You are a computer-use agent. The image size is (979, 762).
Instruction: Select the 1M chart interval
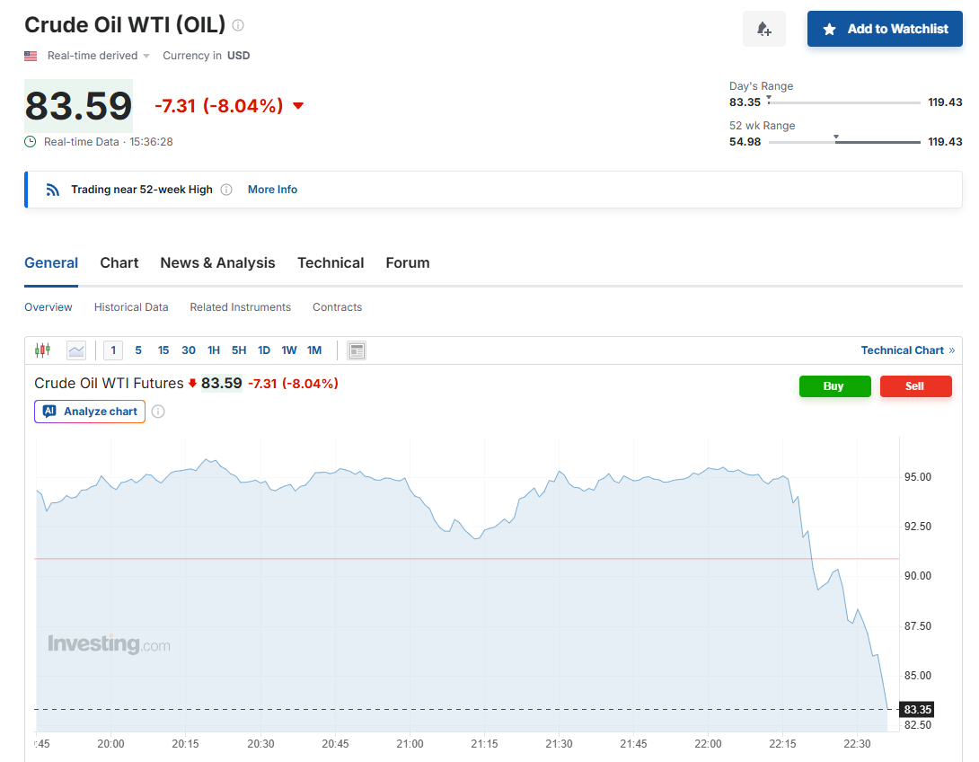coord(314,350)
